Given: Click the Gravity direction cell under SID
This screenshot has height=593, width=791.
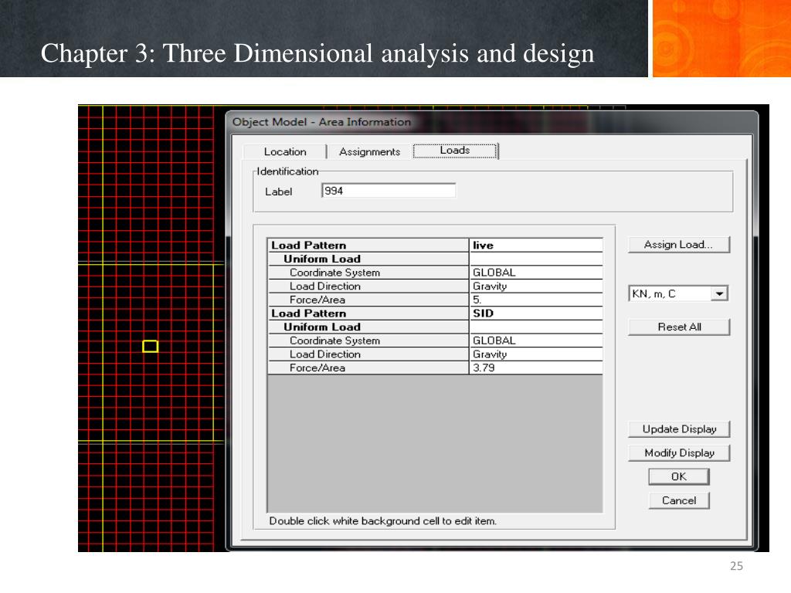Looking at the screenshot, I should (535, 354).
